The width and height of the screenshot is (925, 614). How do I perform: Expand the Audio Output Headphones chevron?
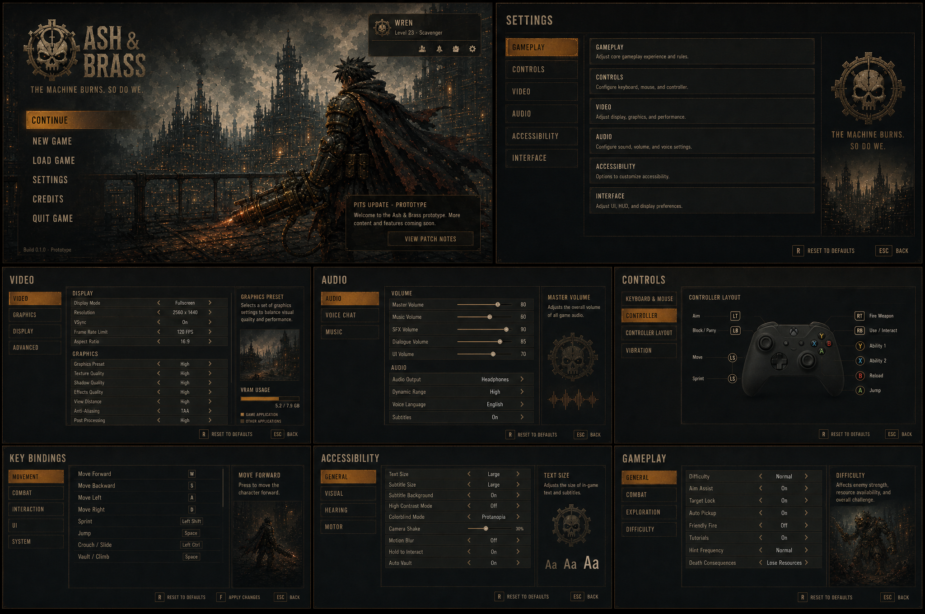point(522,379)
